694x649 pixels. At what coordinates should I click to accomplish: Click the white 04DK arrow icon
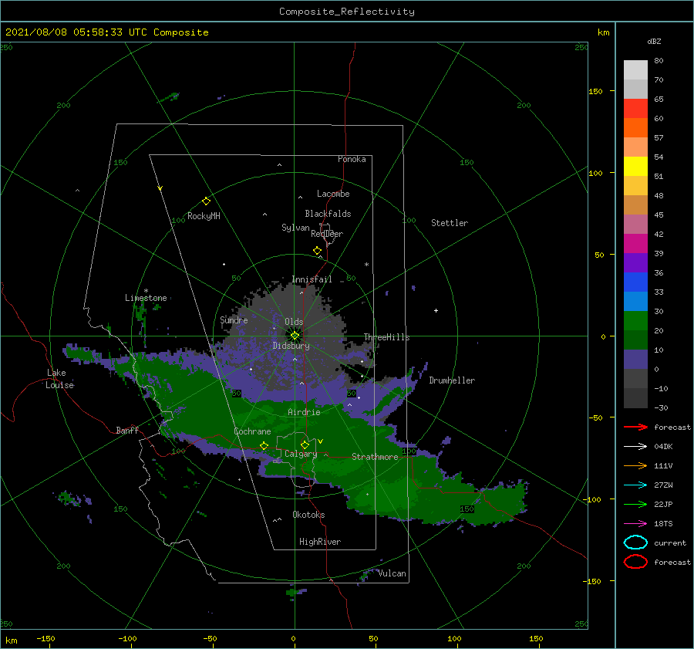(635, 446)
